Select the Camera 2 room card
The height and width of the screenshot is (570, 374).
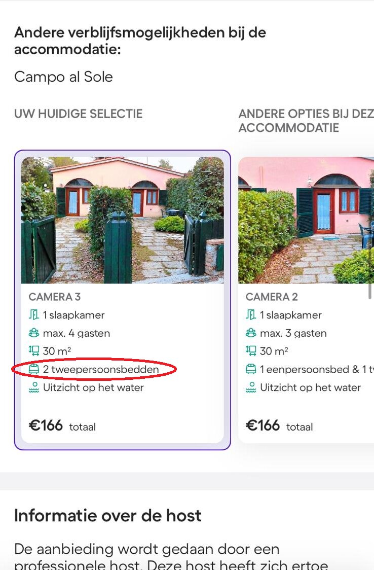[x=304, y=299]
